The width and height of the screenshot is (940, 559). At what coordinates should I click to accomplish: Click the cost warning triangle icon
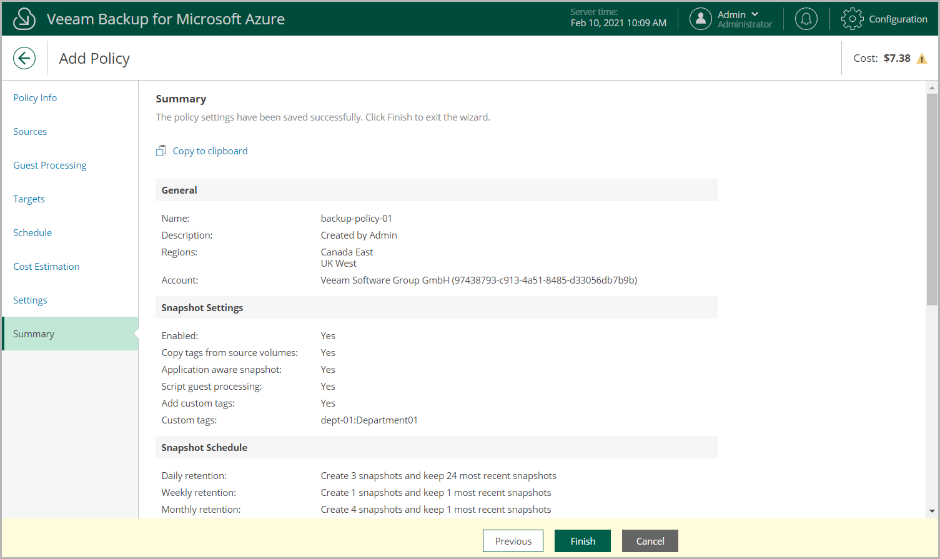coord(922,59)
